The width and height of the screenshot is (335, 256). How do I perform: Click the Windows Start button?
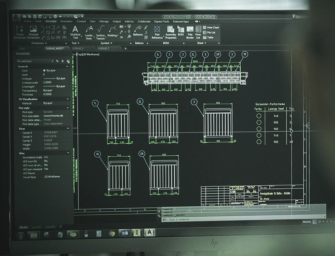point(21,236)
